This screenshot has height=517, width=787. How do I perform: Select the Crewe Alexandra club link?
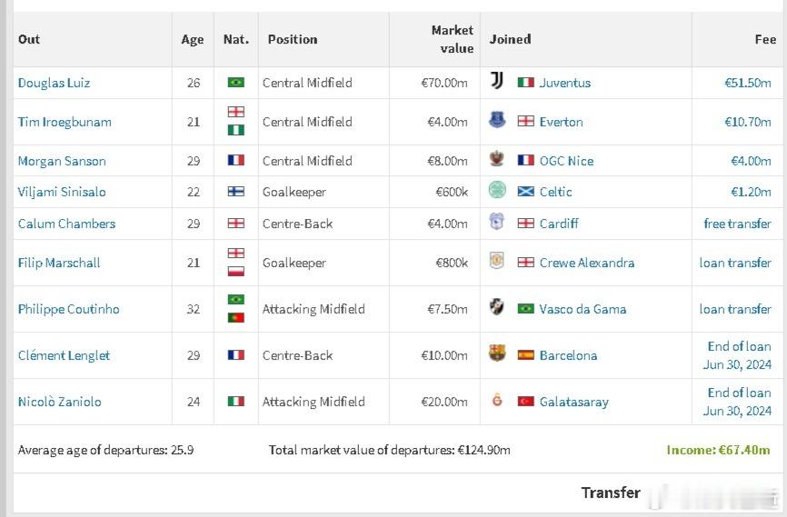pyautogui.click(x=587, y=263)
